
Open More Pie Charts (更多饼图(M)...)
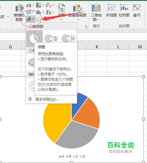[x=51, y=99]
